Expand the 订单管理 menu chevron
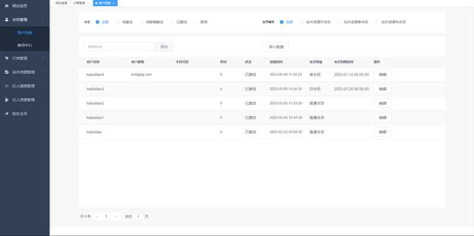 [43, 58]
